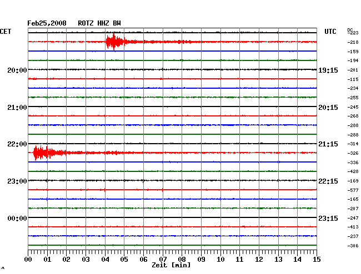Click minute axis label 04

tap(105, 260)
